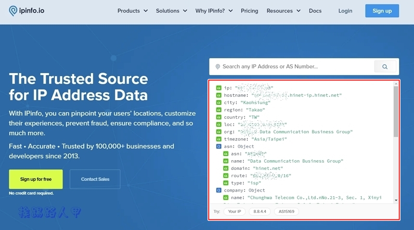Viewport: 414px width, 230px height.
Task: Open the Solutions dropdown menu
Action: click(x=171, y=11)
